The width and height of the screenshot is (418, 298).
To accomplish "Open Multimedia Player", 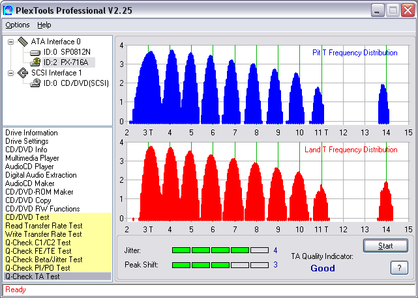I will pos(32,158).
